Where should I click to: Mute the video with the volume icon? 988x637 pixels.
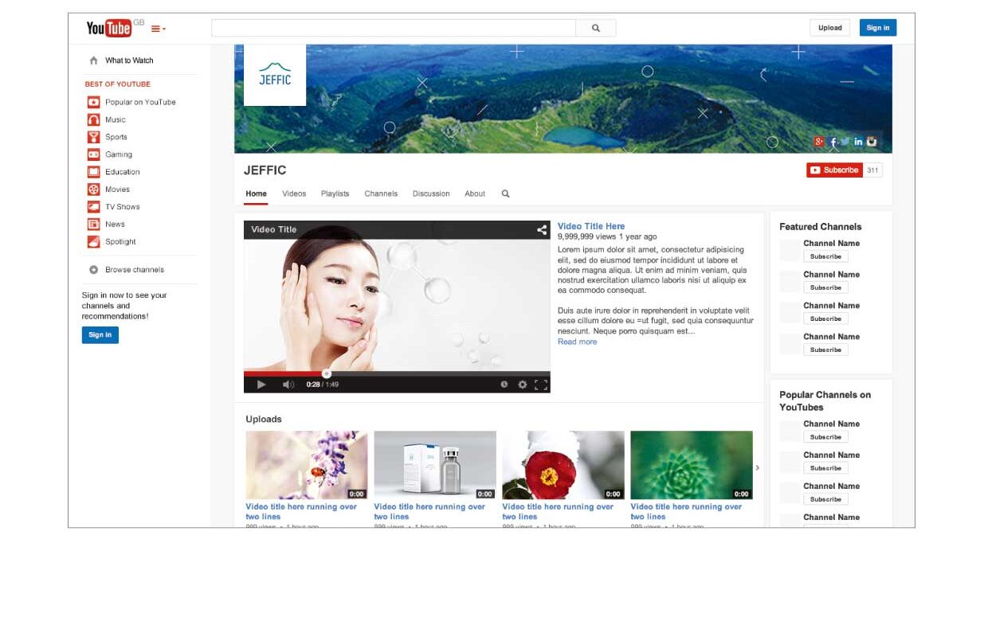288,385
